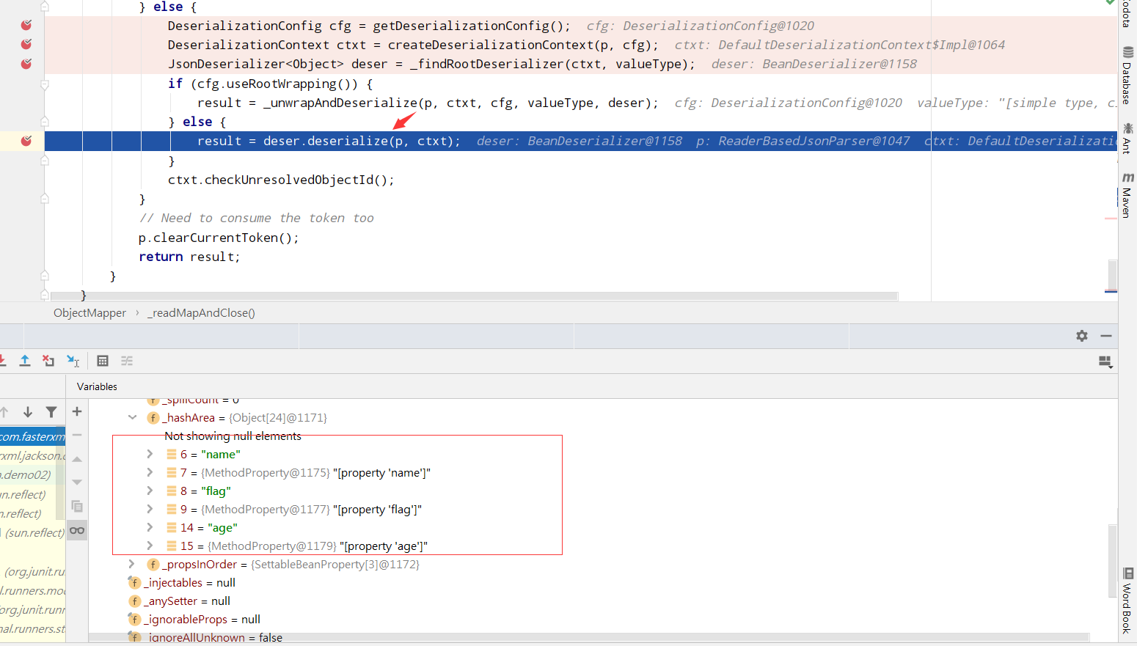Click _readMapAndClose() in the breadcrumb

coord(201,313)
